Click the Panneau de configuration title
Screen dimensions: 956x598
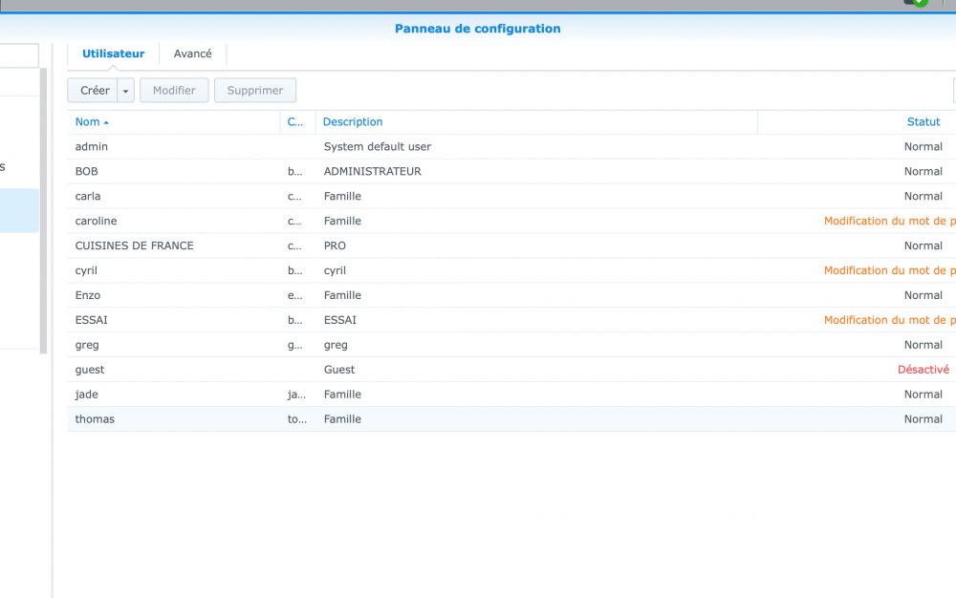(477, 29)
